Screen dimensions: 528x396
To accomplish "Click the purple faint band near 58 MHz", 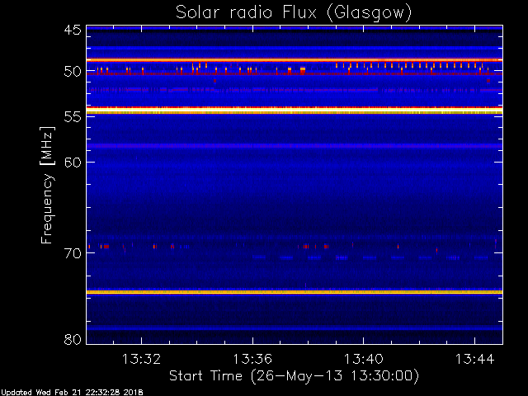I will pos(295,146).
